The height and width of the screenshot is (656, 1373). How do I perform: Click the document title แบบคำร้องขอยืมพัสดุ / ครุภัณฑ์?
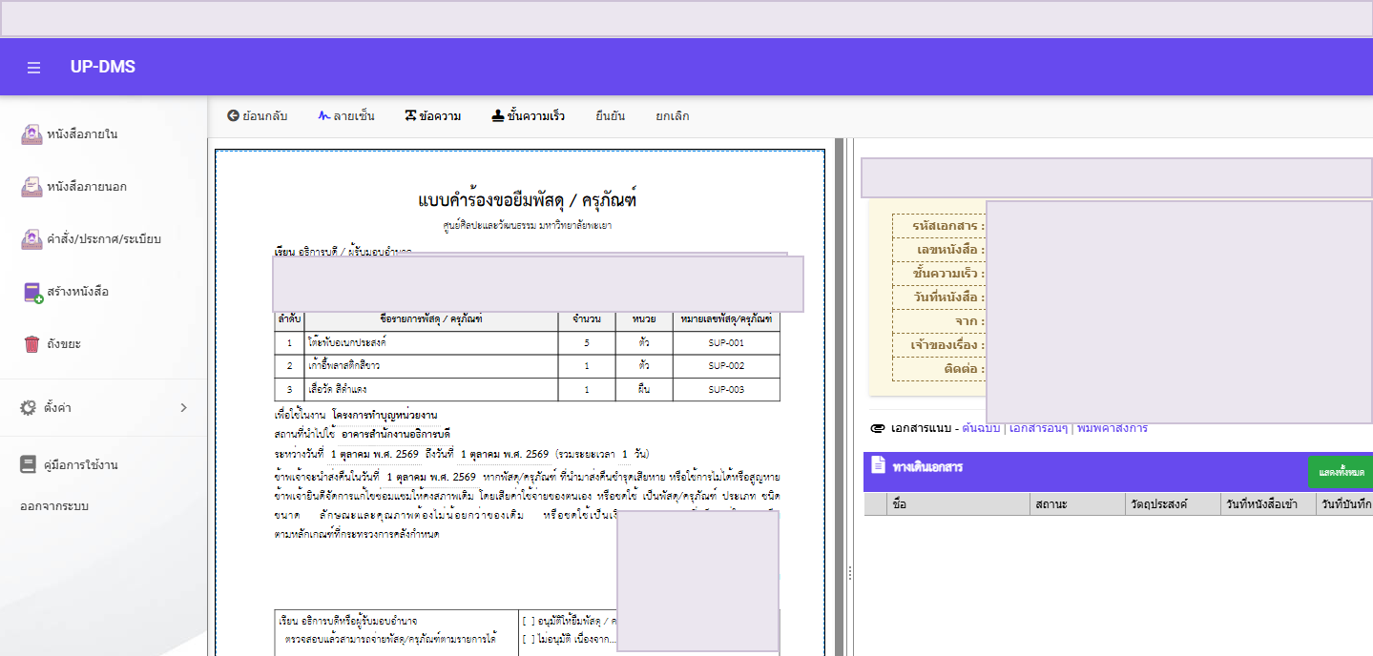pos(527,200)
